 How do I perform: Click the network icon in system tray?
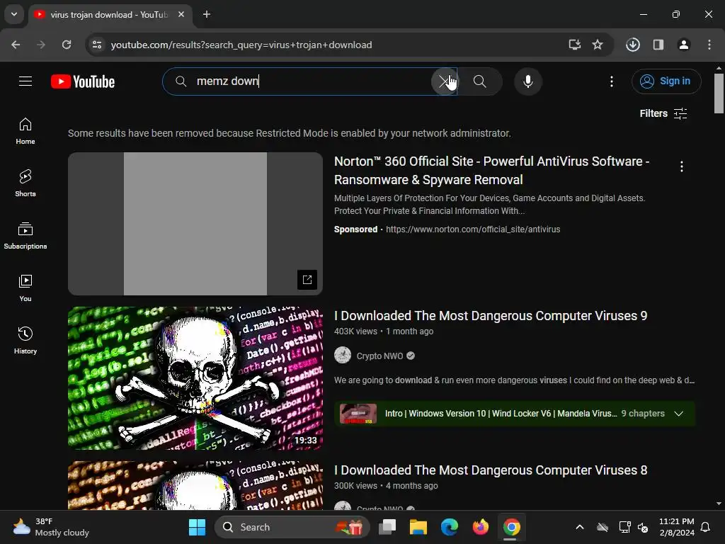point(624,527)
